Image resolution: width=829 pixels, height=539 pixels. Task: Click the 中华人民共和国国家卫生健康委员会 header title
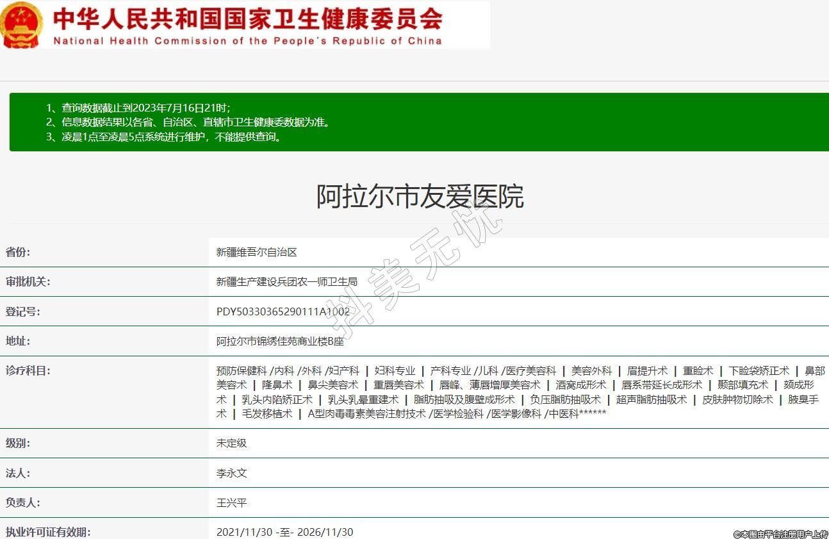point(247,19)
